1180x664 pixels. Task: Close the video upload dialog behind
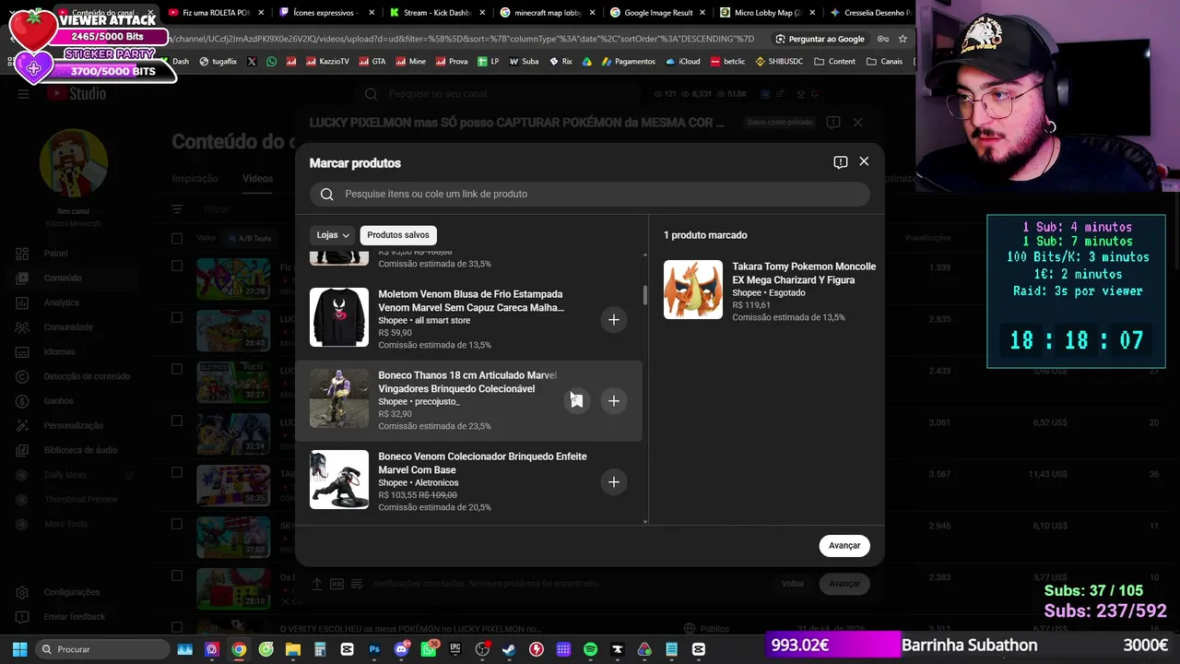pos(857,122)
